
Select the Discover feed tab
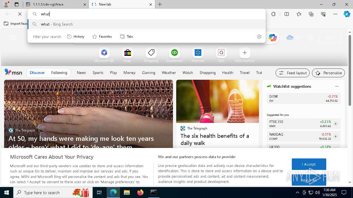point(37,73)
